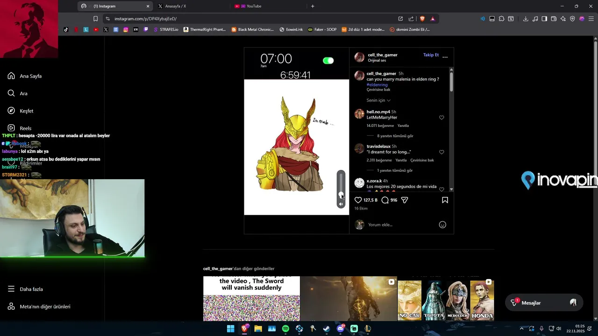Open Discord from the taskbar
The image size is (598, 336).
click(x=341, y=329)
